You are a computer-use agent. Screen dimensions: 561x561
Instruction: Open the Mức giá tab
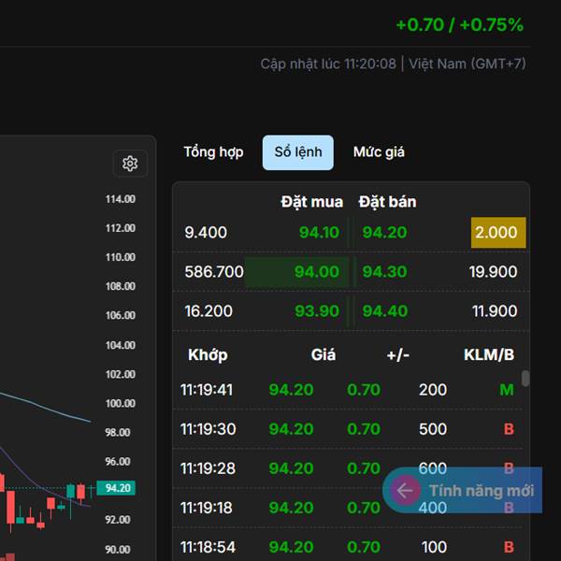coord(379,152)
